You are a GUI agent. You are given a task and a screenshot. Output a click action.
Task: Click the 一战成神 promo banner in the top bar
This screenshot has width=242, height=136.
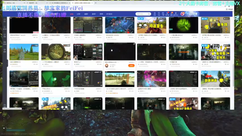coord(192,14)
